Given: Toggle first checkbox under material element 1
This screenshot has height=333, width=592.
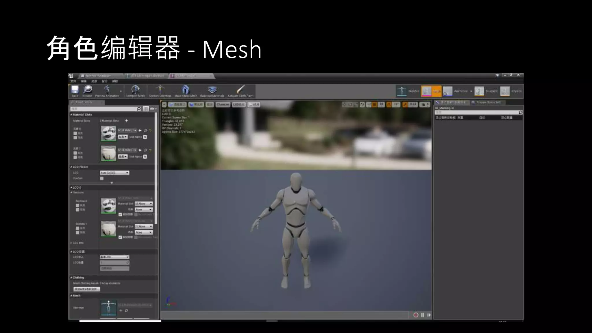Looking at the screenshot, I should [75, 153].
